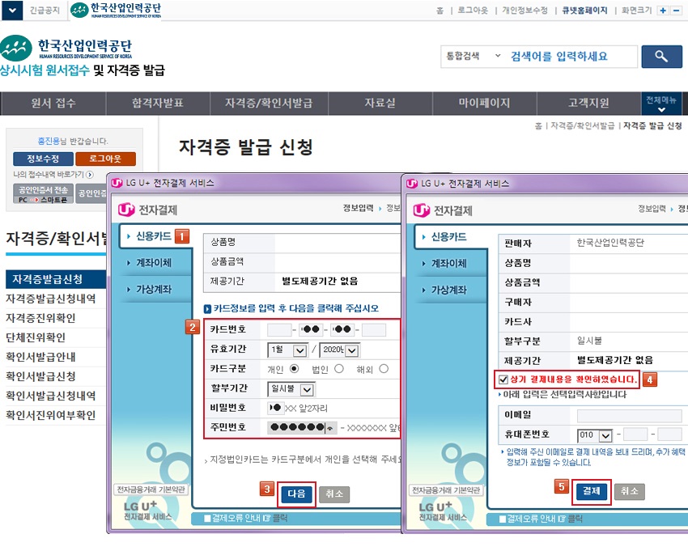Click the 이메일 input field
This screenshot has width=688, height=551.
coord(630,415)
